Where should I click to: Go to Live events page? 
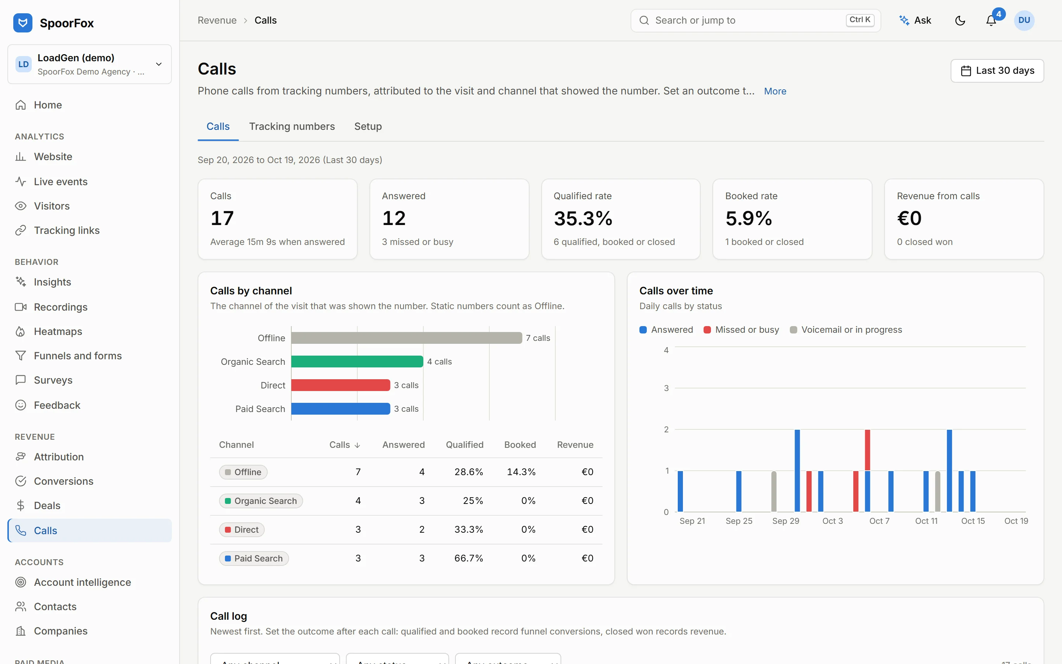[x=90, y=181]
